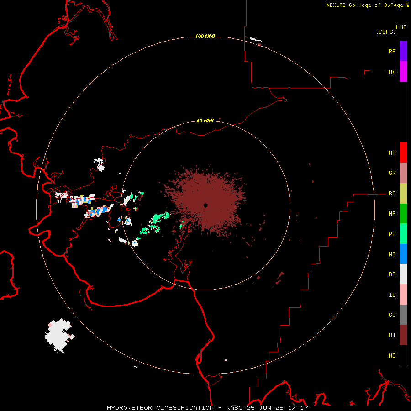Click the WS legend label
The height and width of the screenshot is (411, 411).
point(392,254)
